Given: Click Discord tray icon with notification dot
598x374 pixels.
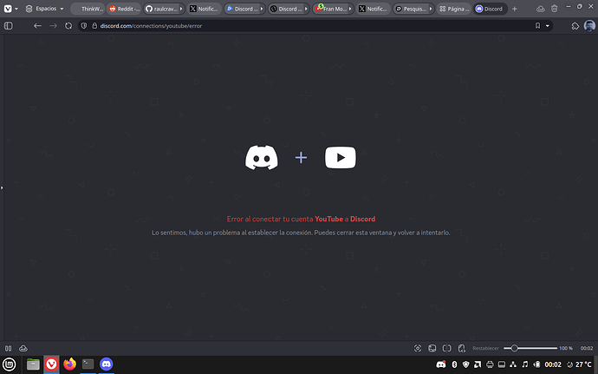Looking at the screenshot, I should click(441, 364).
